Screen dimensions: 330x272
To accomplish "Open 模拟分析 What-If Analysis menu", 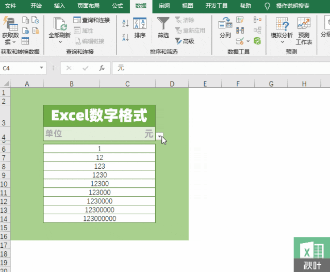I will coord(282,30).
